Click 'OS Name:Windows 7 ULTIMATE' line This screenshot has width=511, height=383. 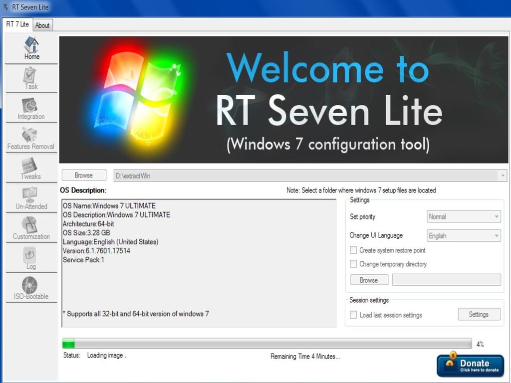[x=109, y=206]
